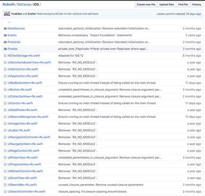Click the file icon beside NSTextStorage+Rx.swift
205x196 pixels.
(5, 56)
